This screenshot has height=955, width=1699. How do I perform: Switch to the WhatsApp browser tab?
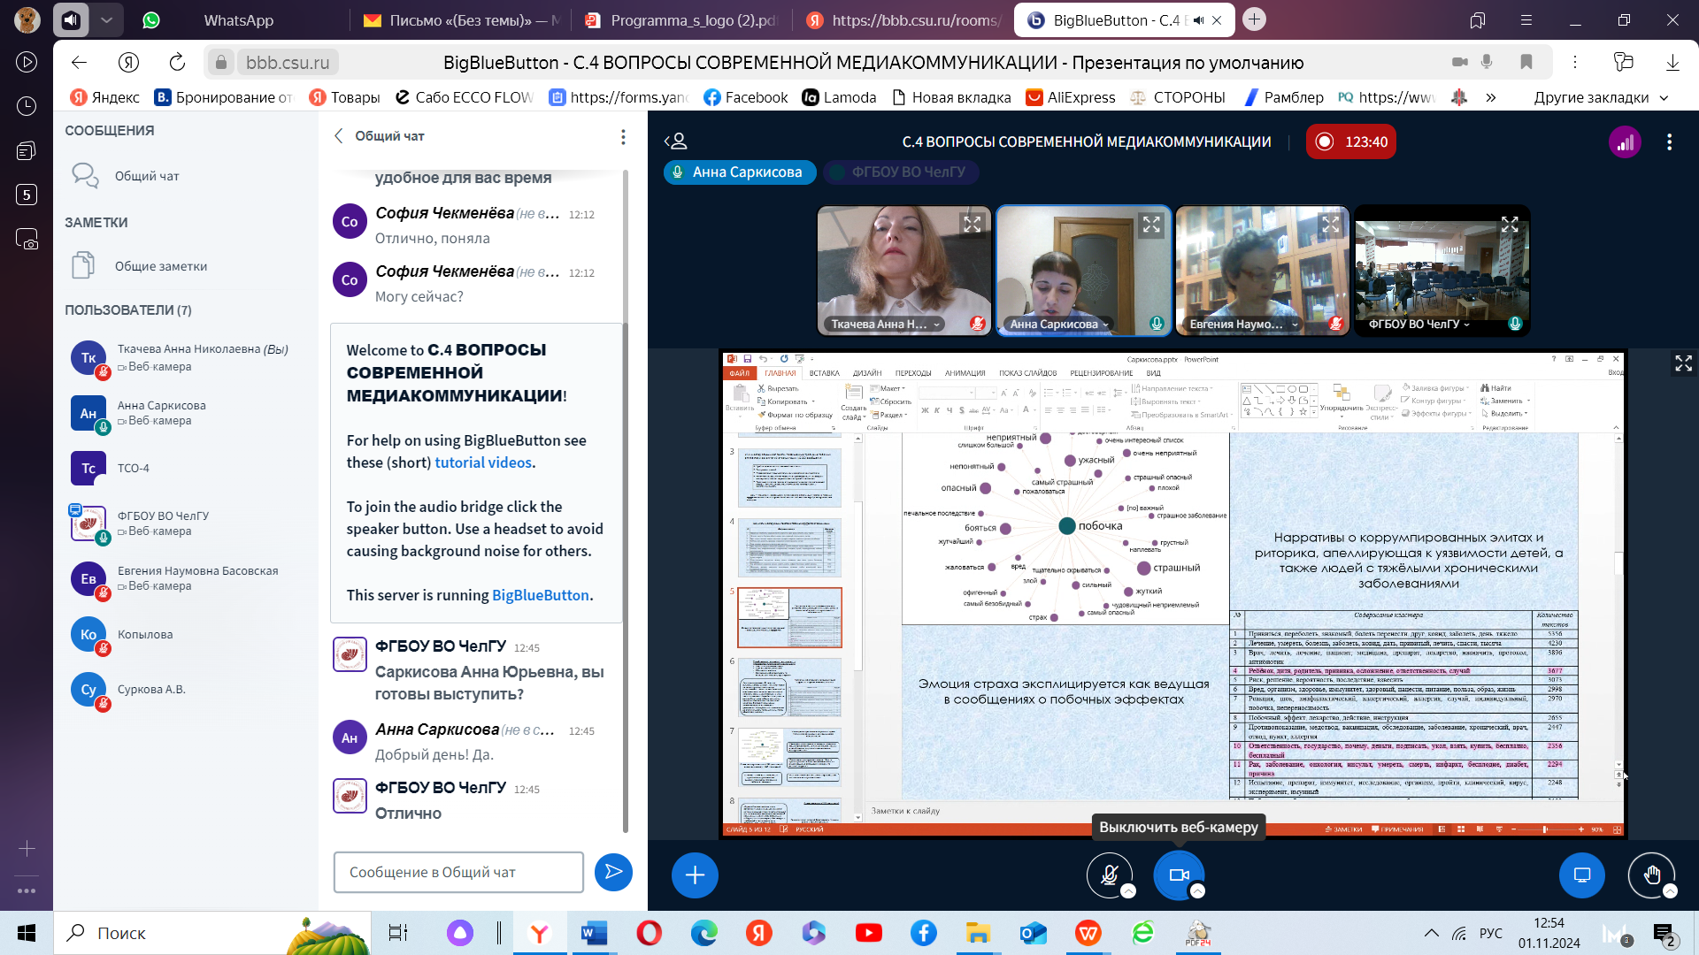pos(238,19)
